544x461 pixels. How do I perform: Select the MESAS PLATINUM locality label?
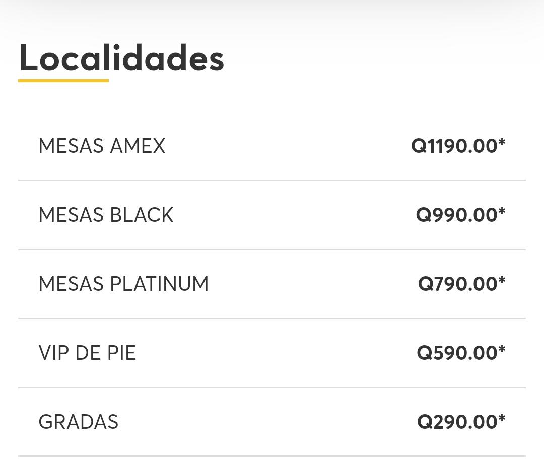123,284
